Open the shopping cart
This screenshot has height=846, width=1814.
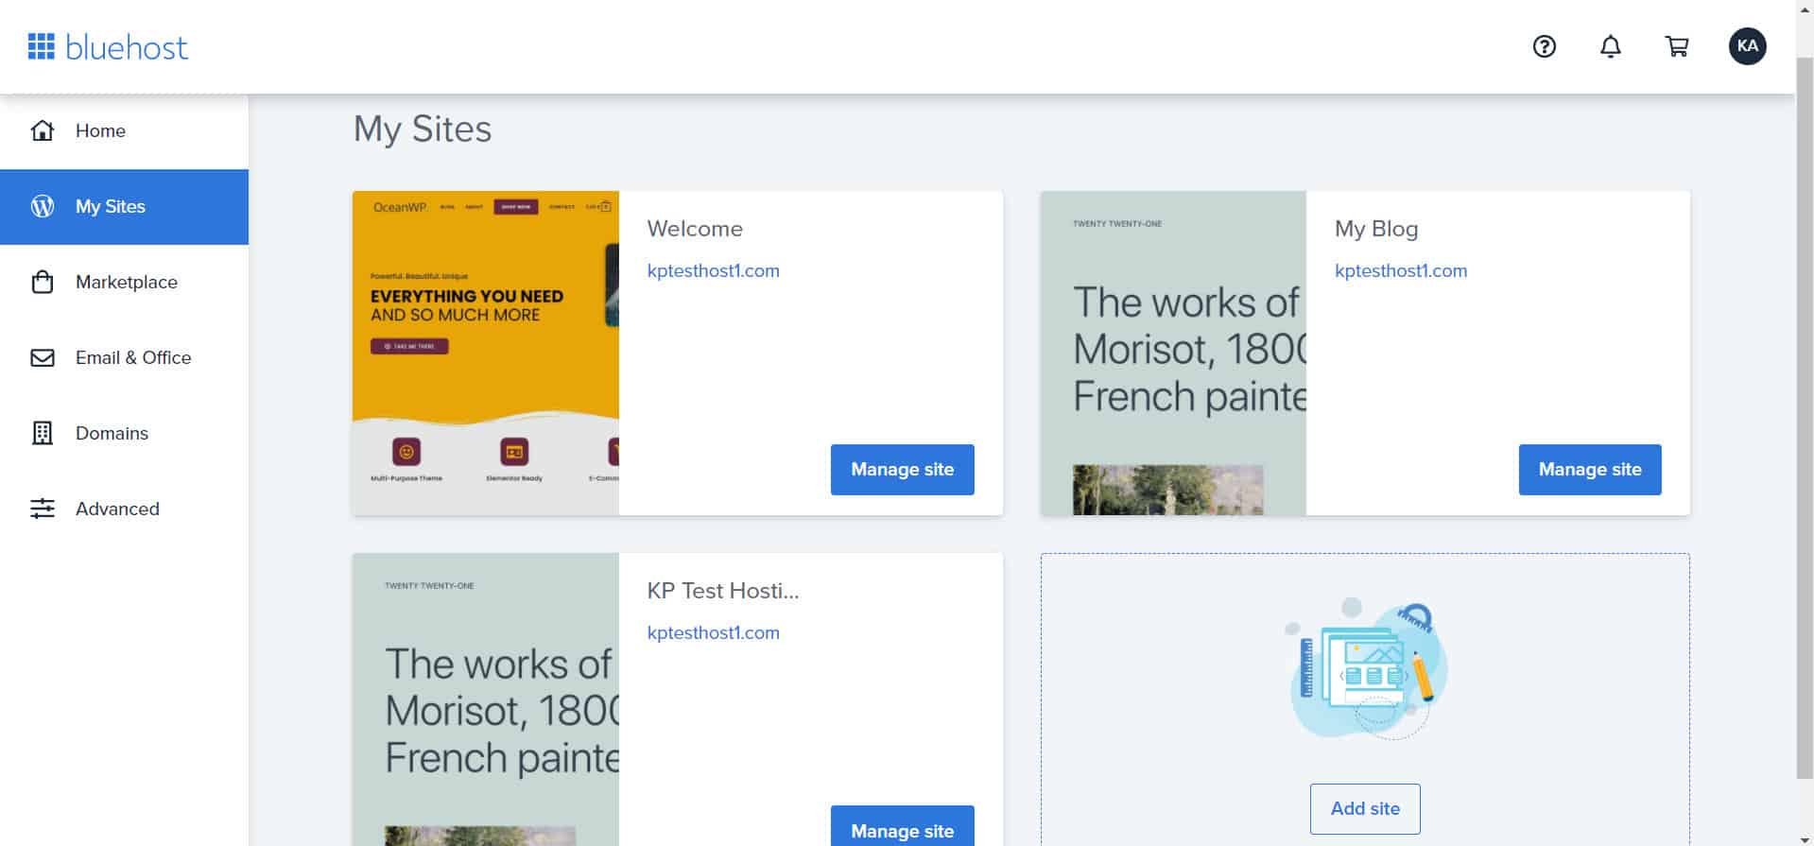click(1677, 46)
